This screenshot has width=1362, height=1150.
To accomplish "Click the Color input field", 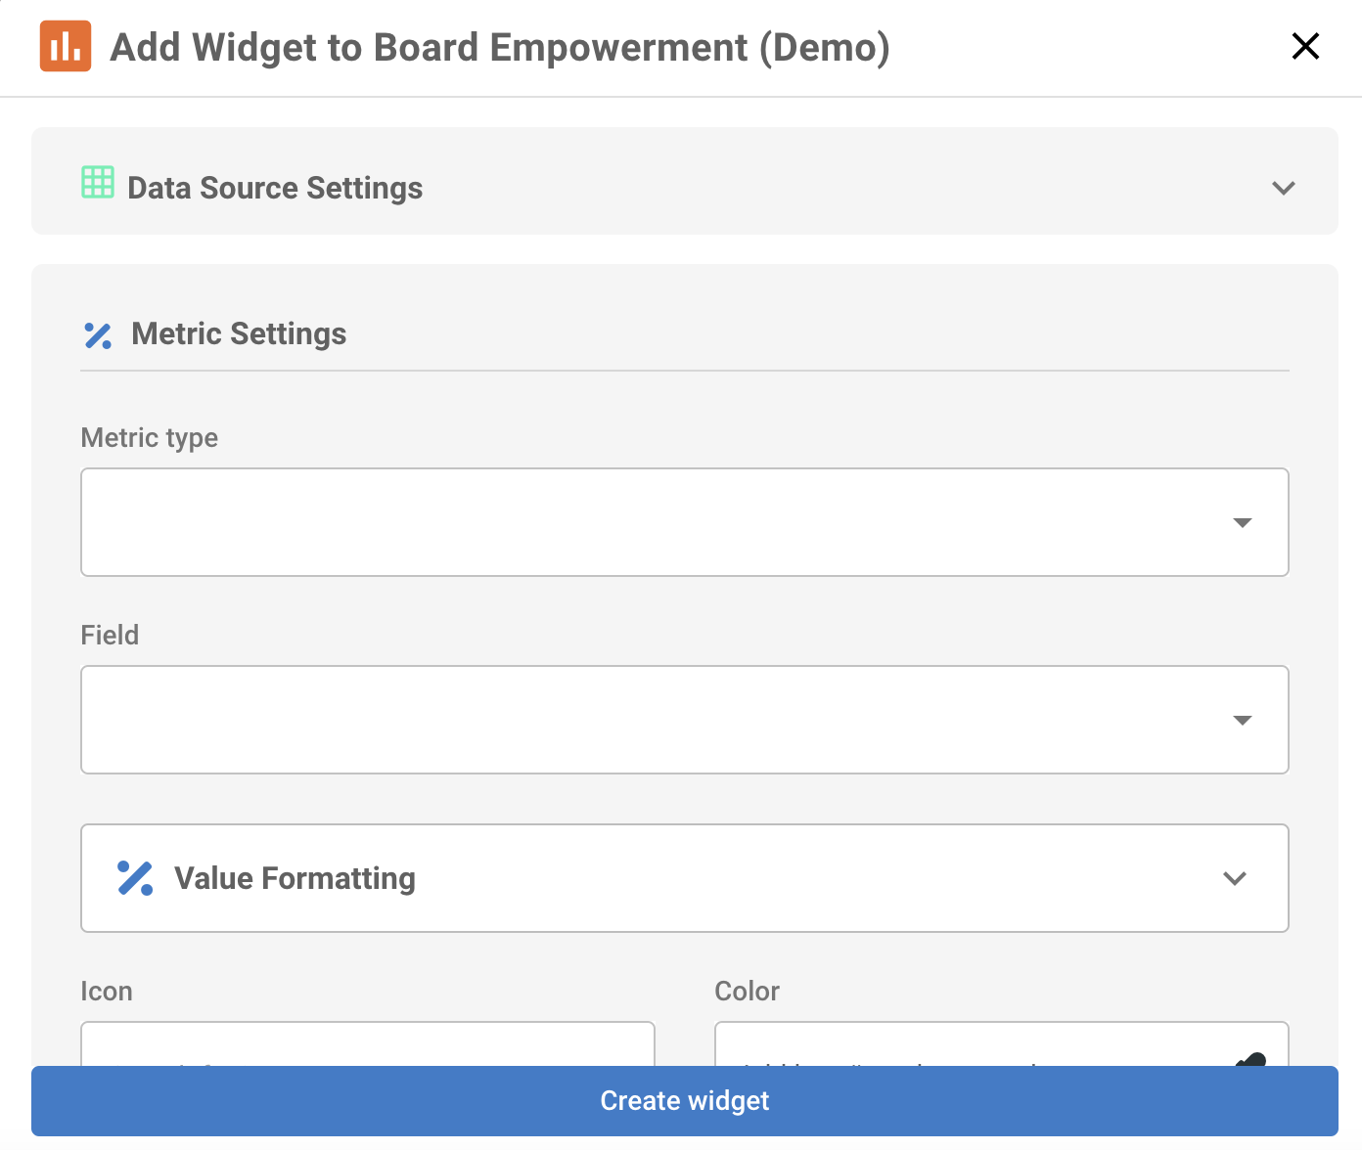I will [1002, 1043].
